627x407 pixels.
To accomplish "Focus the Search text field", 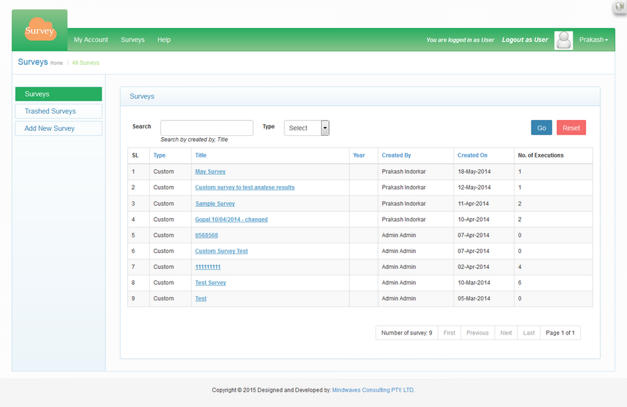I will tap(207, 128).
